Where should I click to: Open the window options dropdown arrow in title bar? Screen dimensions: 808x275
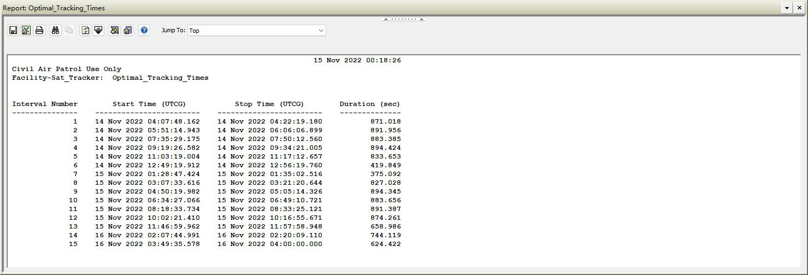coord(787,8)
